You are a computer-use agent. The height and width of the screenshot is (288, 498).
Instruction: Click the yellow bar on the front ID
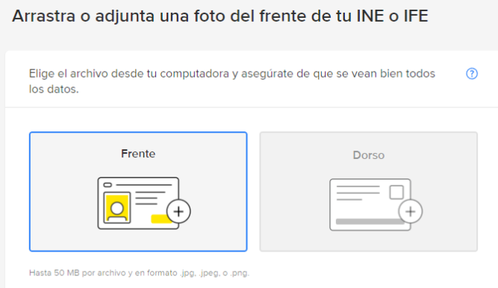pyautogui.click(x=161, y=219)
